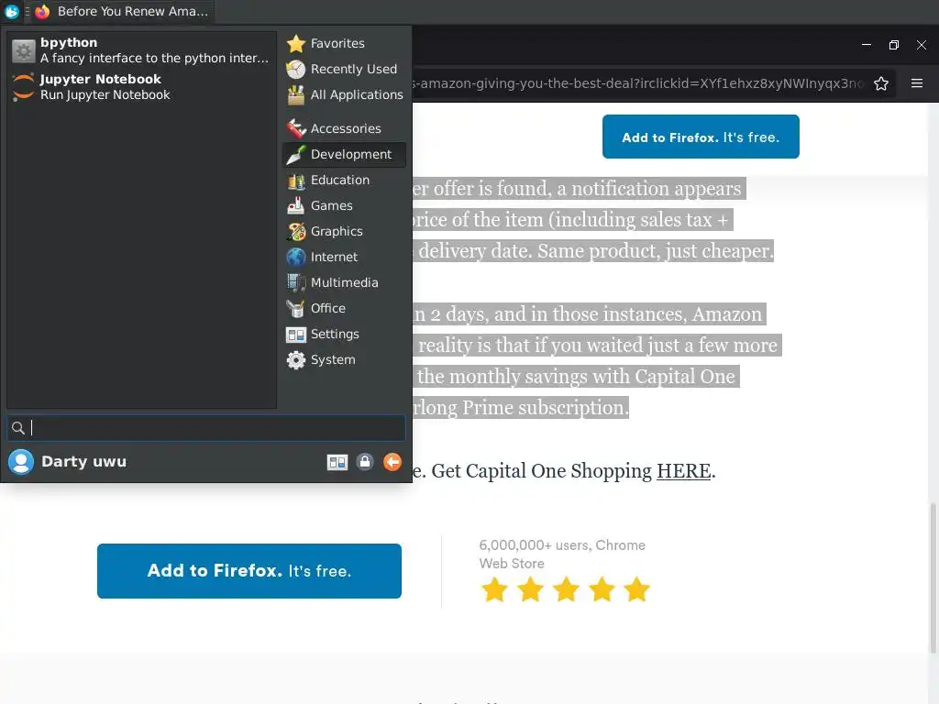Open the Whisker menu button in panel
939x704 pixels.
11,11
